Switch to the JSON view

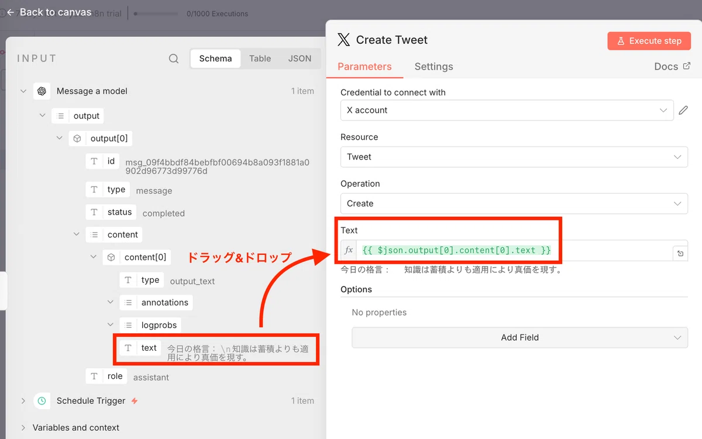[300, 58]
